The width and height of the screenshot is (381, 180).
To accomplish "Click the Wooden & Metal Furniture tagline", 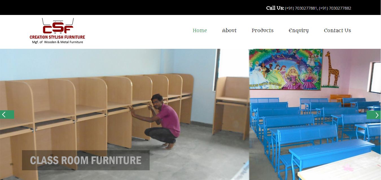I will (x=58, y=42).
